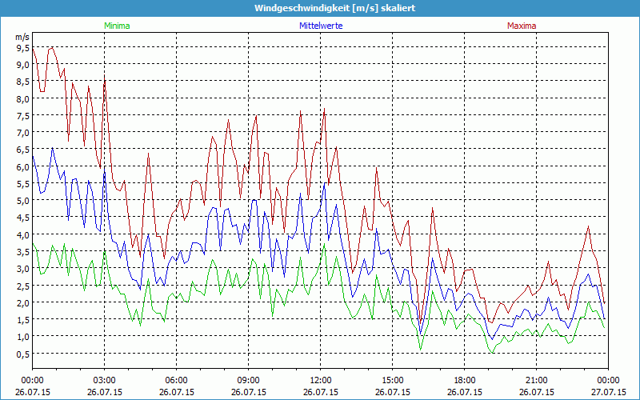640x400 pixels.
Task: Select the 4,5 y-axis value
Action: click(22, 218)
